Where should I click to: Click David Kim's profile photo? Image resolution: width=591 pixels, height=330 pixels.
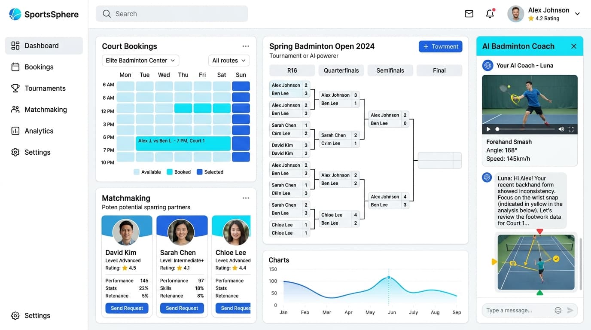pos(126,232)
